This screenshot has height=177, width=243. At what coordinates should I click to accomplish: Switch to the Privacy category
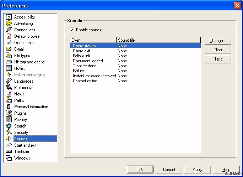(21, 120)
